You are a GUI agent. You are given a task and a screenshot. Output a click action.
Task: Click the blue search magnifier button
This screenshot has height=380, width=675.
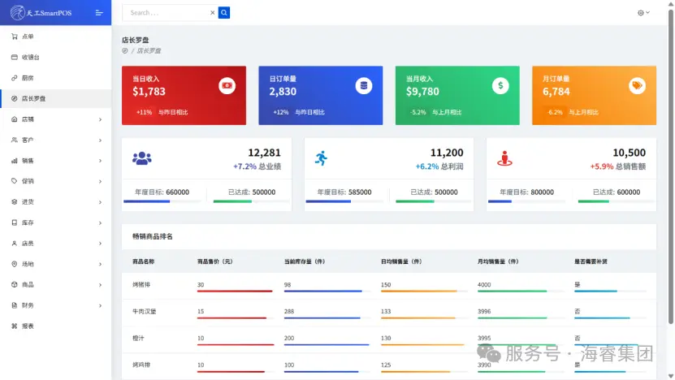[224, 12]
